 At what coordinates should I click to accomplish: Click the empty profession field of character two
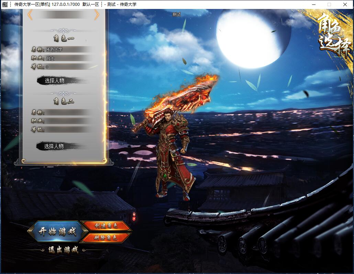69,121
